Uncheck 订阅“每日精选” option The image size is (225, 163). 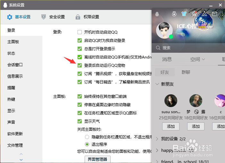point(79,82)
